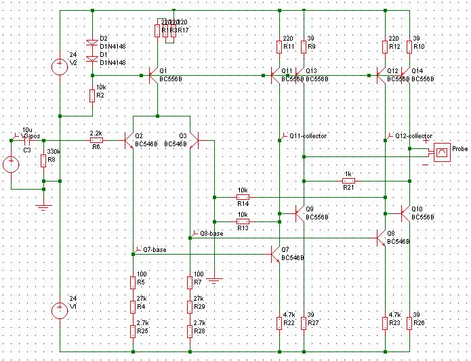The height and width of the screenshot is (361, 471).
Task: Select resistor R21 1k symbol
Action: (348, 181)
